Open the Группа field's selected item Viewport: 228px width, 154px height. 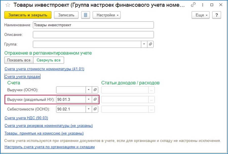tap(150, 44)
